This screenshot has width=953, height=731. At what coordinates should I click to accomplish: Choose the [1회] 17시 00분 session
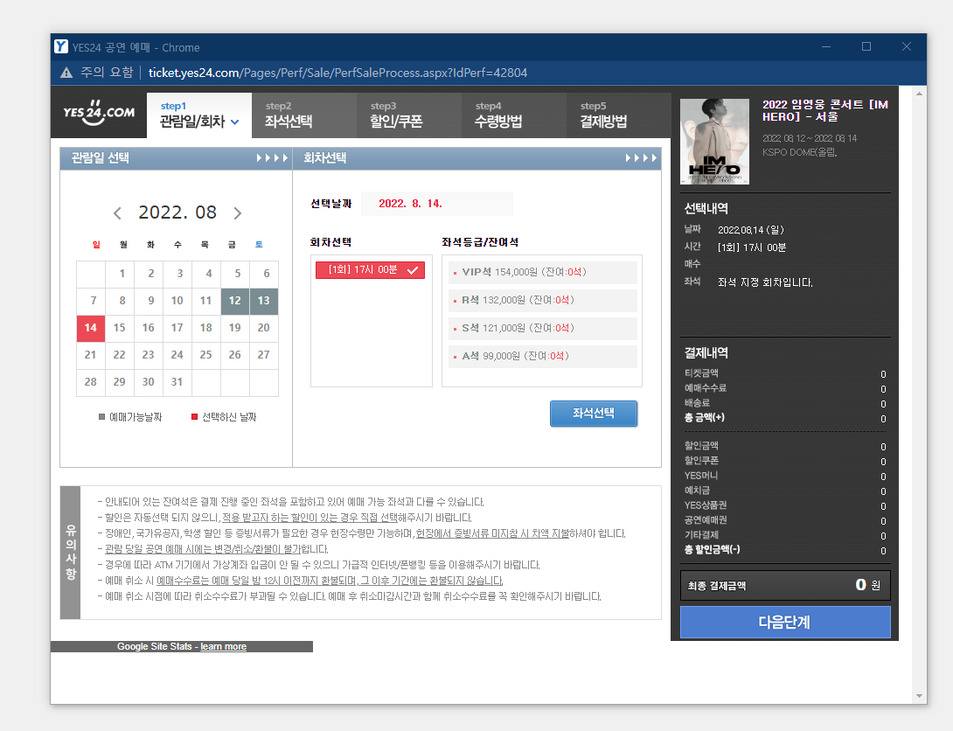click(370, 270)
